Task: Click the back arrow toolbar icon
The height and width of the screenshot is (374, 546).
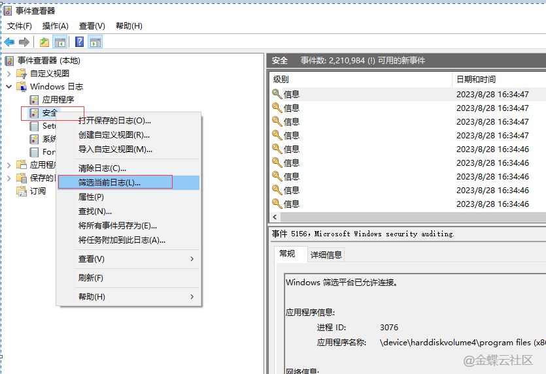Action: [9, 42]
